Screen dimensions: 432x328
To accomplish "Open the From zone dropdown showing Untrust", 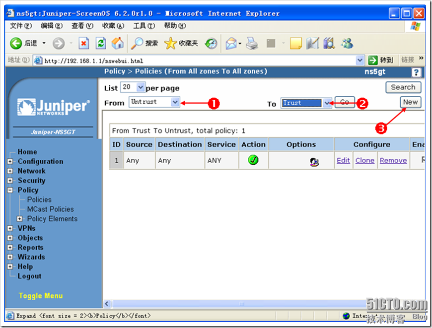I will click(154, 102).
